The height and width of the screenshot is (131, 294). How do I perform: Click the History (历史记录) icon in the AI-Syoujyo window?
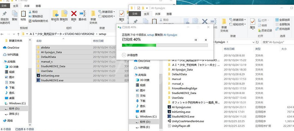(259, 30)
